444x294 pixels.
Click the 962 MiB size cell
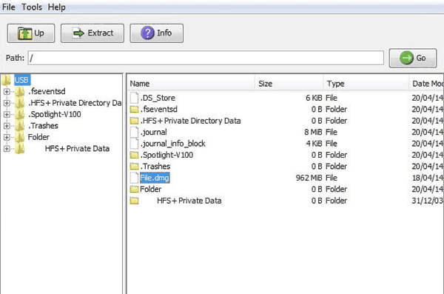tap(309, 178)
